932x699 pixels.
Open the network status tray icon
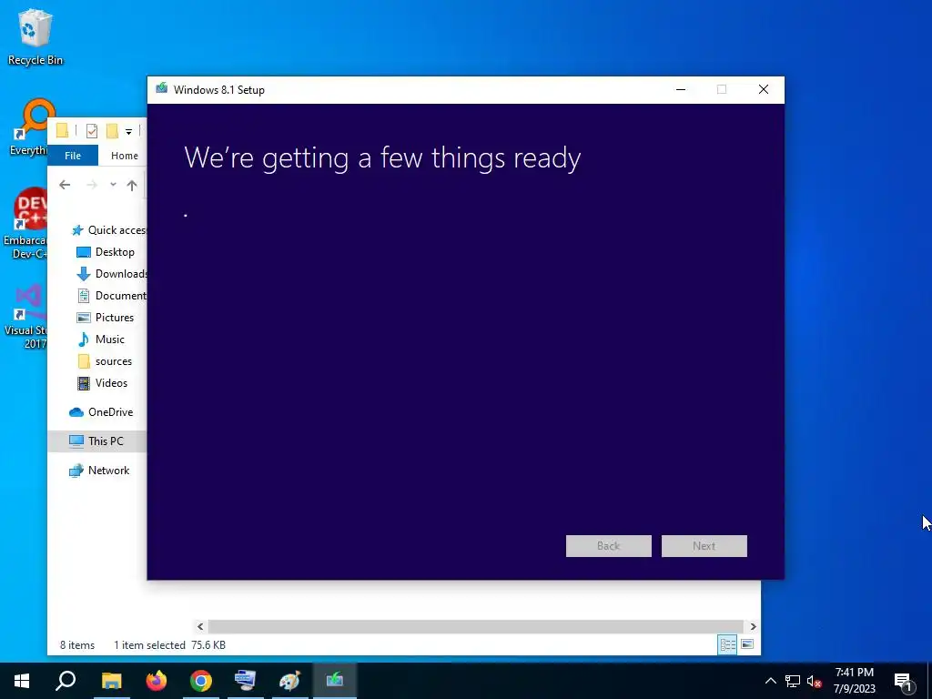pyautogui.click(x=793, y=681)
